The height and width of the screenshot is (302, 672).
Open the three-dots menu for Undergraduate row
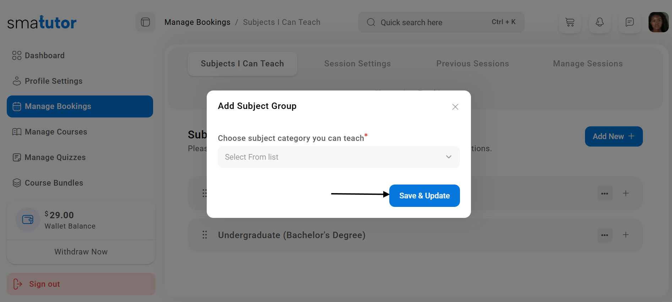pos(605,235)
